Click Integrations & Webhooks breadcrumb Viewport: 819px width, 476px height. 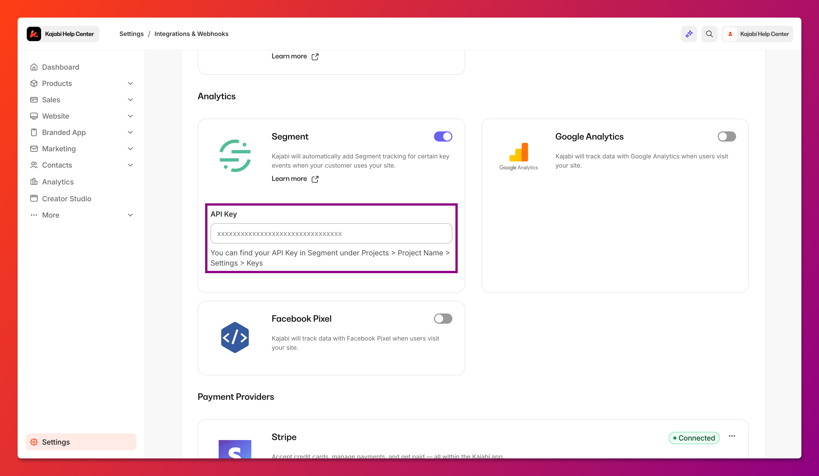click(x=191, y=34)
